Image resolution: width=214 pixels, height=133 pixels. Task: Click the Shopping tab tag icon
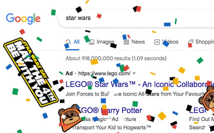point(191,42)
